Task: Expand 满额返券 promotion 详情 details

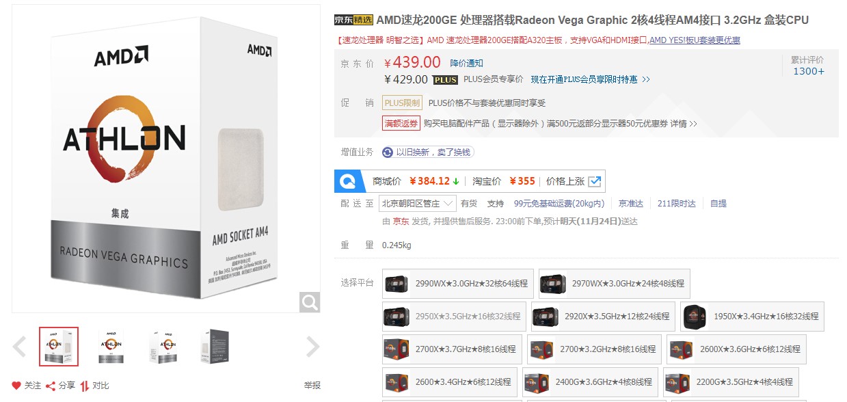Action: (x=683, y=124)
